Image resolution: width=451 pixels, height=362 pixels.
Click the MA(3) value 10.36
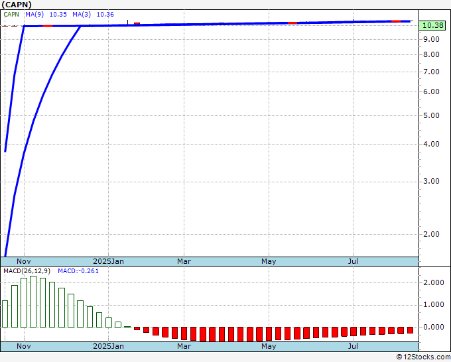(105, 15)
